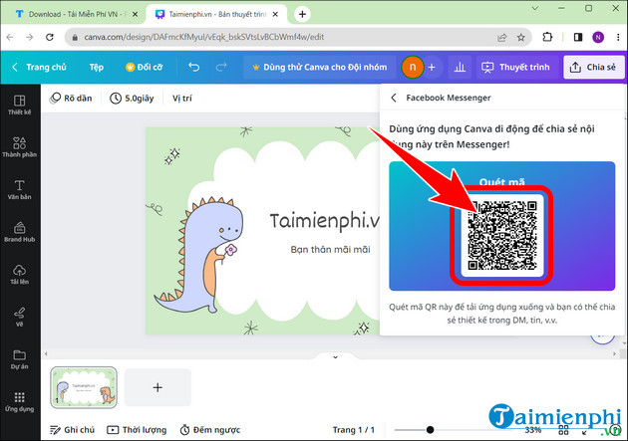The height and width of the screenshot is (441, 628).
Task: Click the Trang 1 / 1 page indicator
Action: 353,430
